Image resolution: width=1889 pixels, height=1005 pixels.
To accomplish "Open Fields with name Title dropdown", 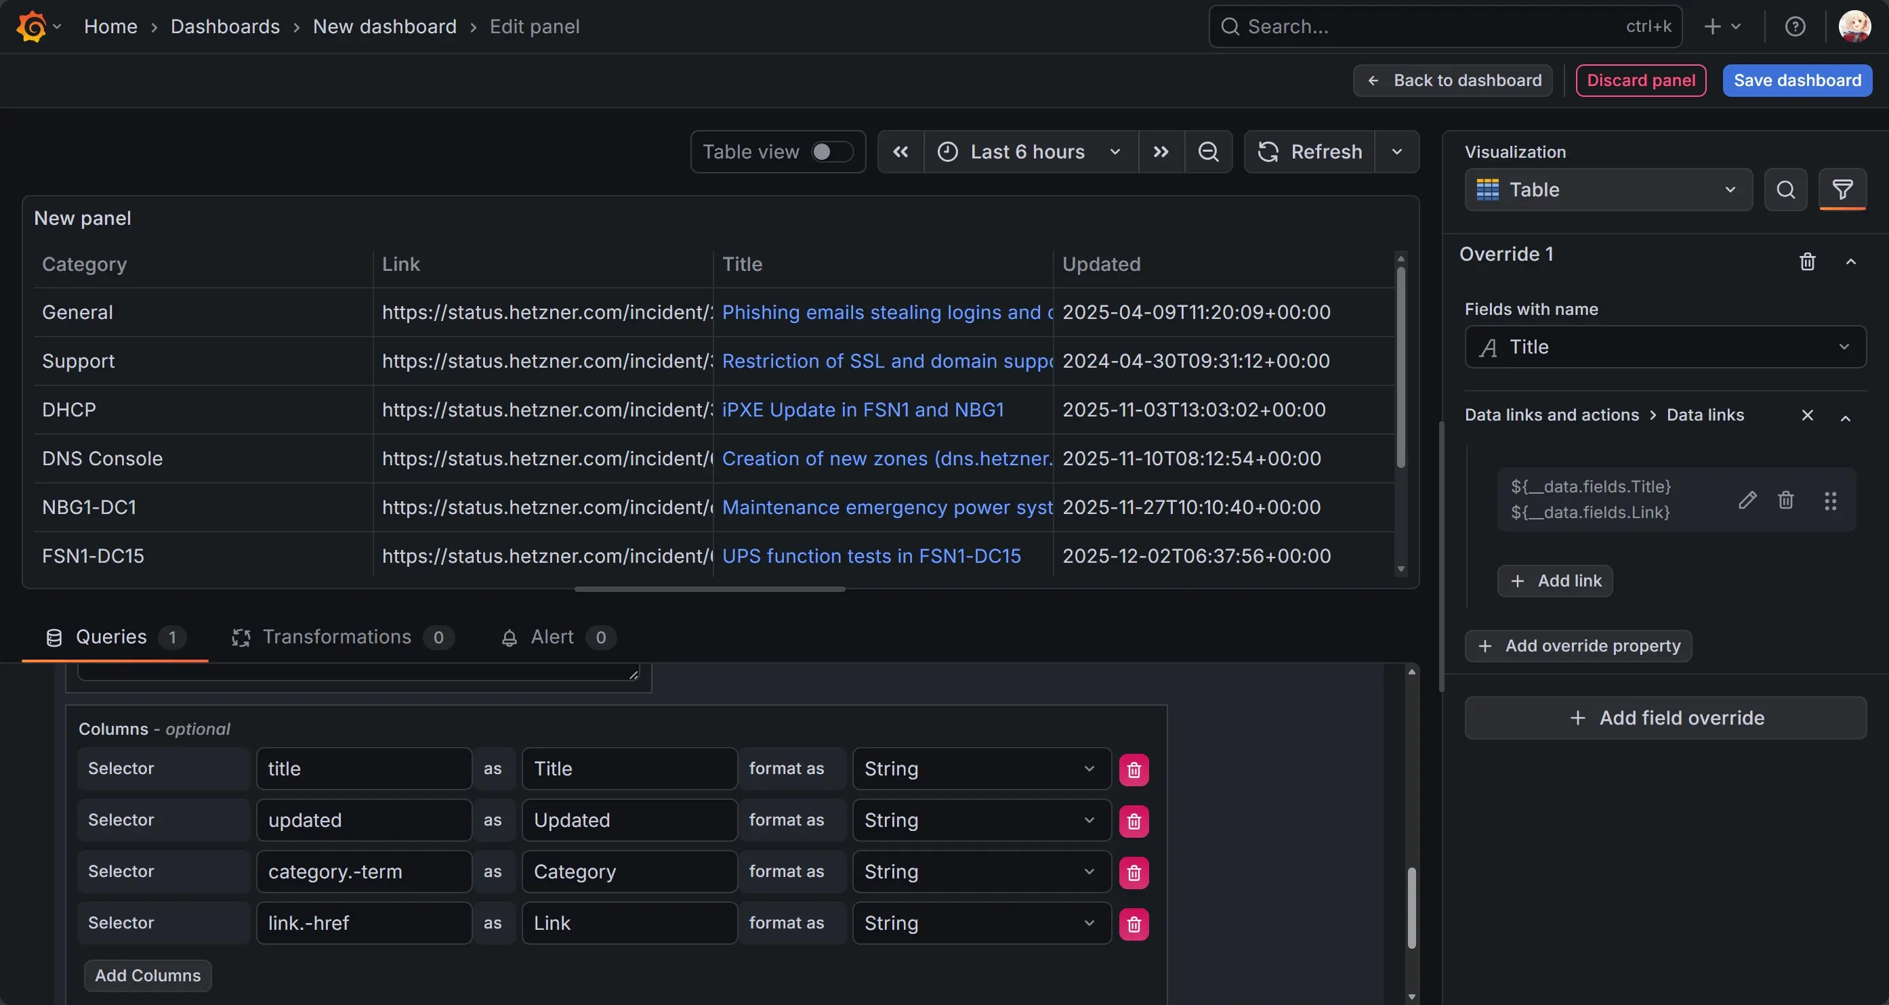I will pos(1665,347).
